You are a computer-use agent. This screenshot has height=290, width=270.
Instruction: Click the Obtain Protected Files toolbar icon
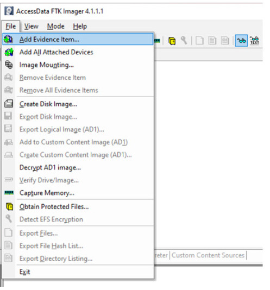tap(172, 41)
